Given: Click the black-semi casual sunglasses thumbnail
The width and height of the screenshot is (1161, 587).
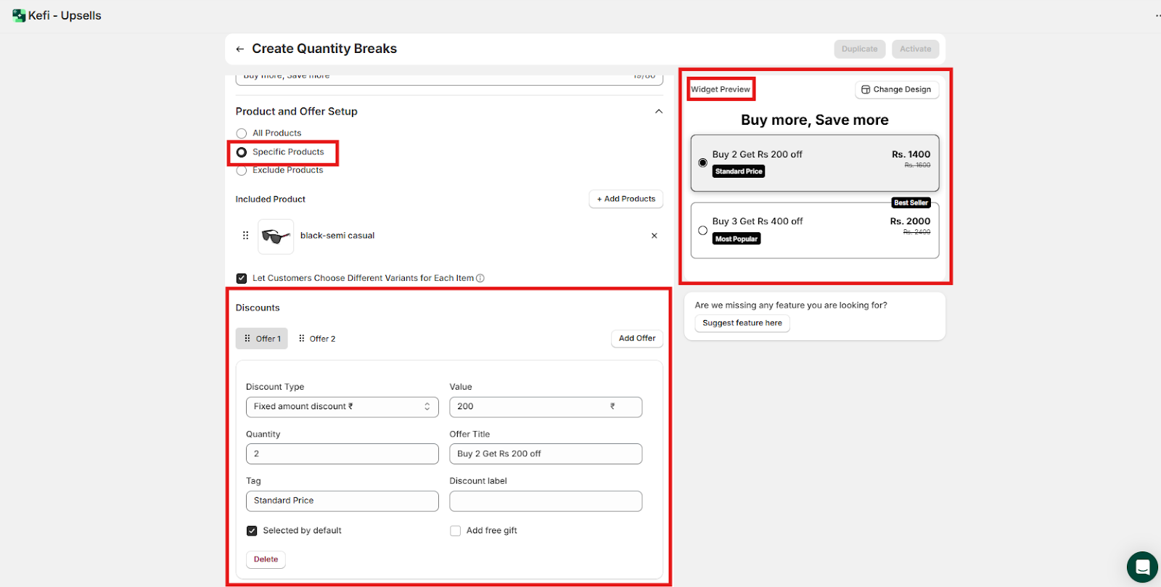Looking at the screenshot, I should (276, 237).
